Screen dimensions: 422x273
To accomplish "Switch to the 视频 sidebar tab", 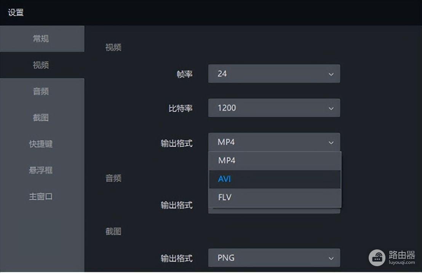I will 41,65.
